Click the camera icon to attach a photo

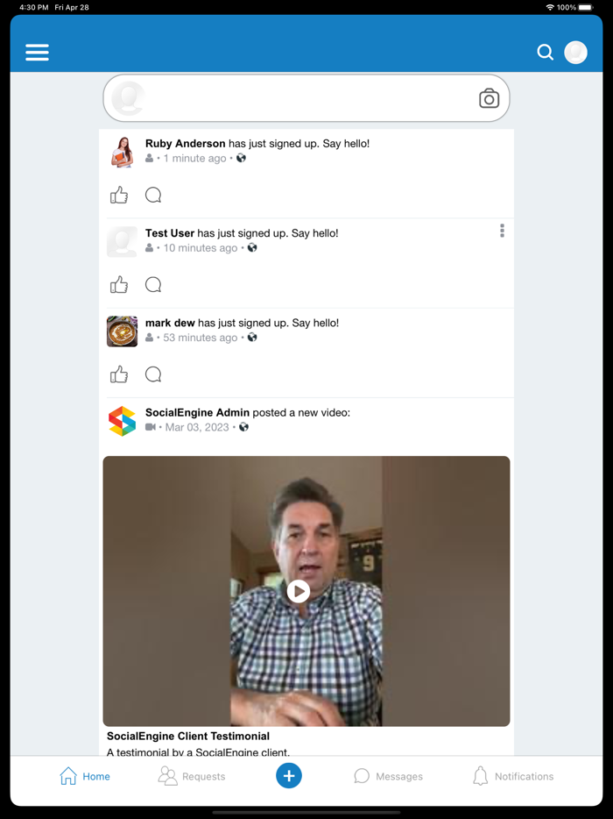tap(489, 98)
